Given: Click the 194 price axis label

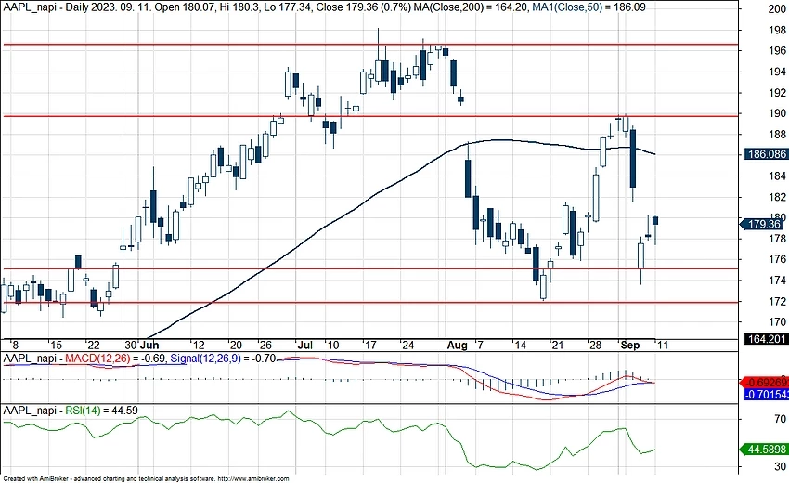Looking at the screenshot, I should pos(777,72).
